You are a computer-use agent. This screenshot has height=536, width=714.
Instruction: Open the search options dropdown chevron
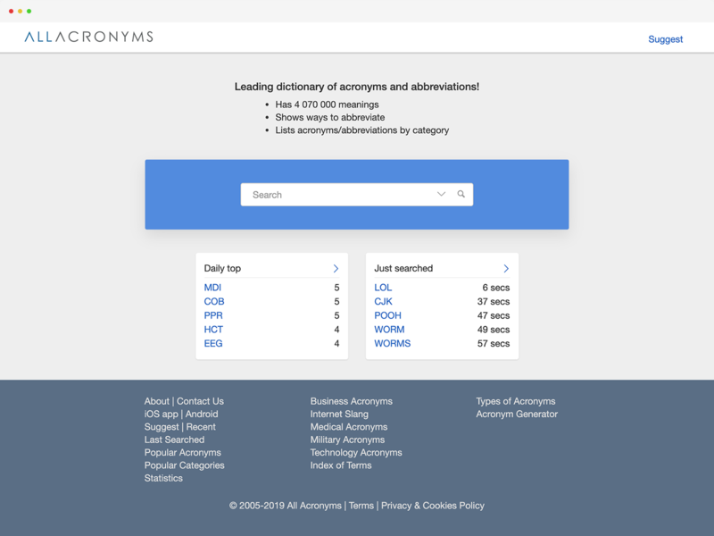coord(441,194)
